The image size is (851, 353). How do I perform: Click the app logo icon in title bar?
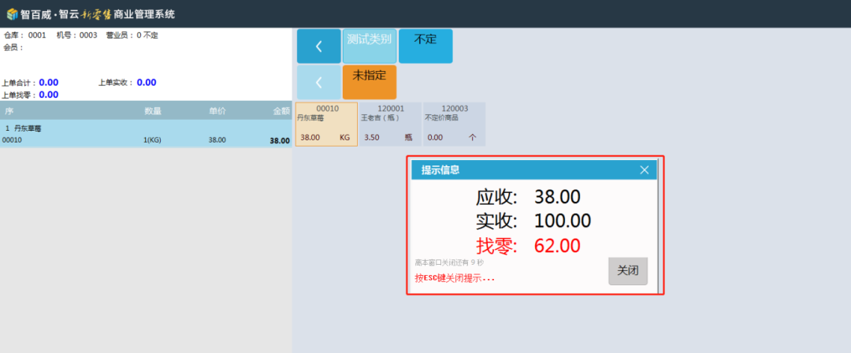point(12,14)
